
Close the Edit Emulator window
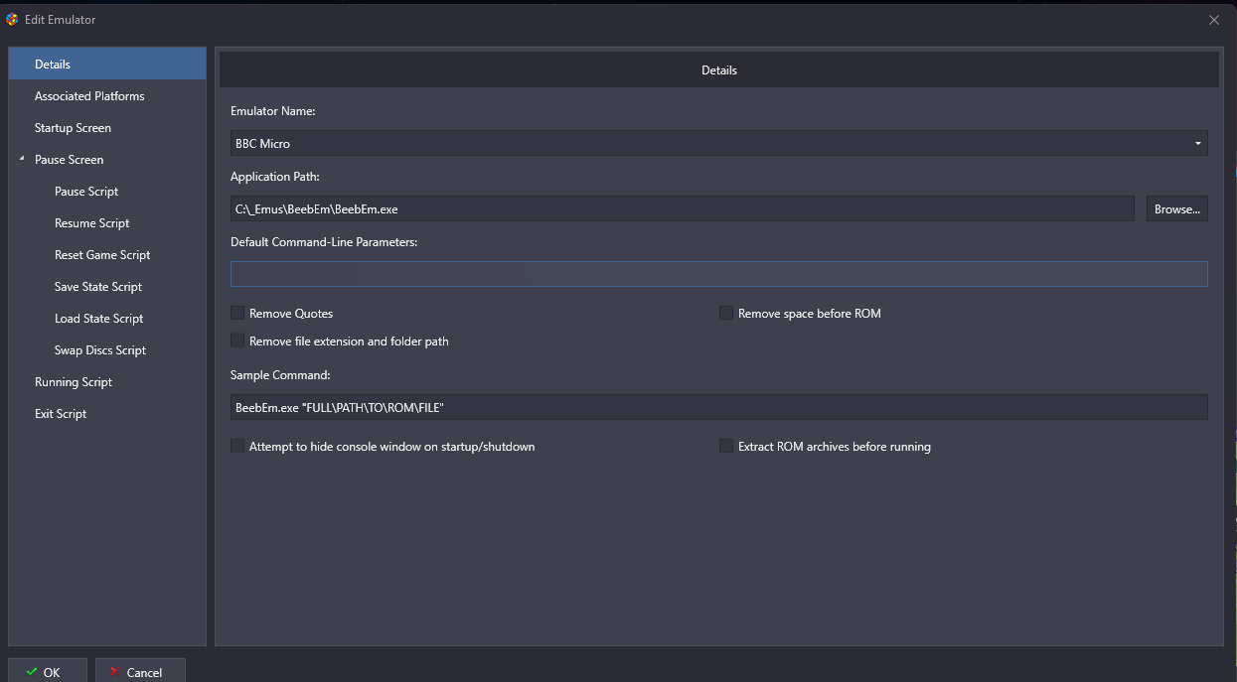tap(1214, 19)
